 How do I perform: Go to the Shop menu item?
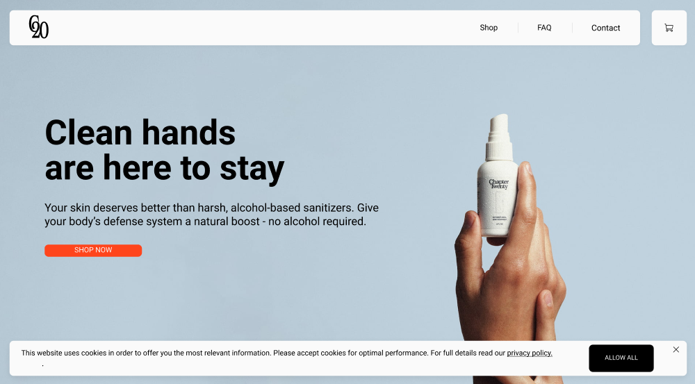click(489, 28)
